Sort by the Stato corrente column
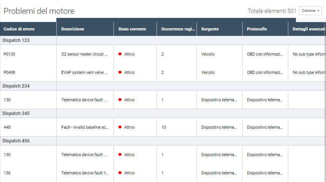 tap(132, 29)
